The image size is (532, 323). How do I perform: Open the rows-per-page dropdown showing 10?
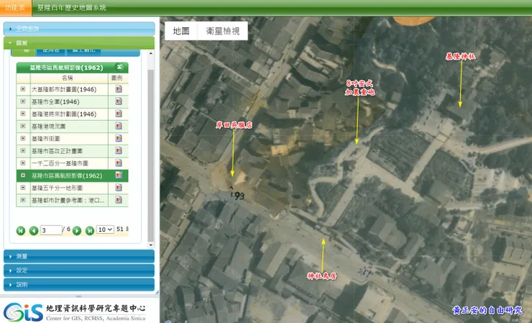[x=105, y=229]
